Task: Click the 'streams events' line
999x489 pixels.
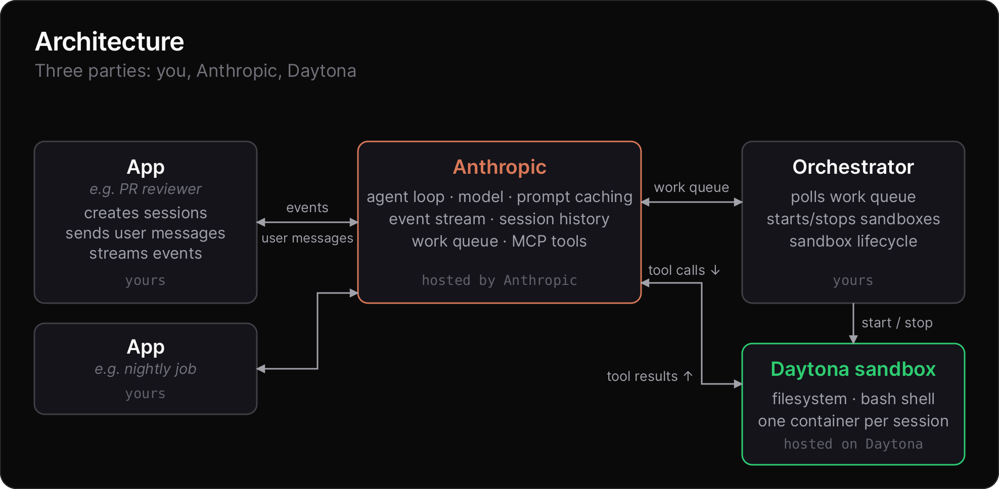Action: click(146, 253)
